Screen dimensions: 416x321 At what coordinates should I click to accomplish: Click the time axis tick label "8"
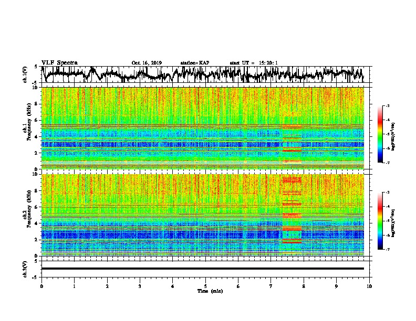click(x=304, y=286)
